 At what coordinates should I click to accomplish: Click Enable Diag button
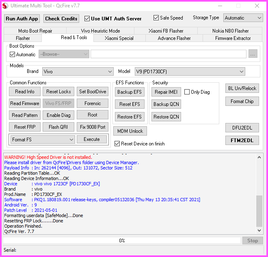point(58,115)
